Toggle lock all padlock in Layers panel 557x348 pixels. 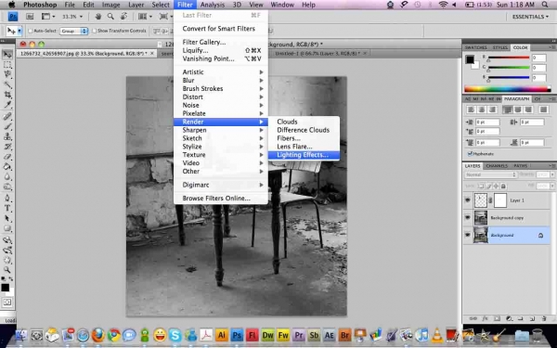(x=503, y=187)
